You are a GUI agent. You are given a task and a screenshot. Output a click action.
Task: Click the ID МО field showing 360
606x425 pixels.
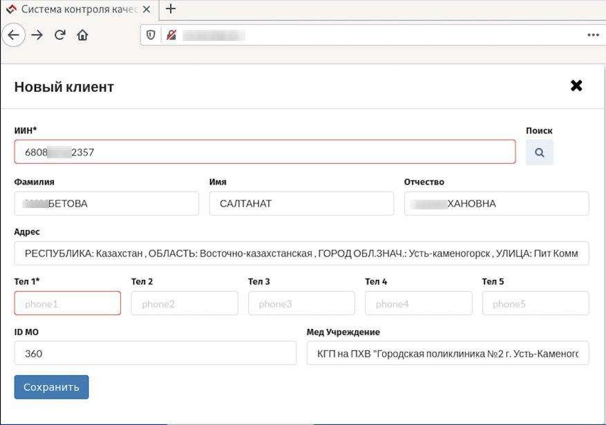point(155,353)
